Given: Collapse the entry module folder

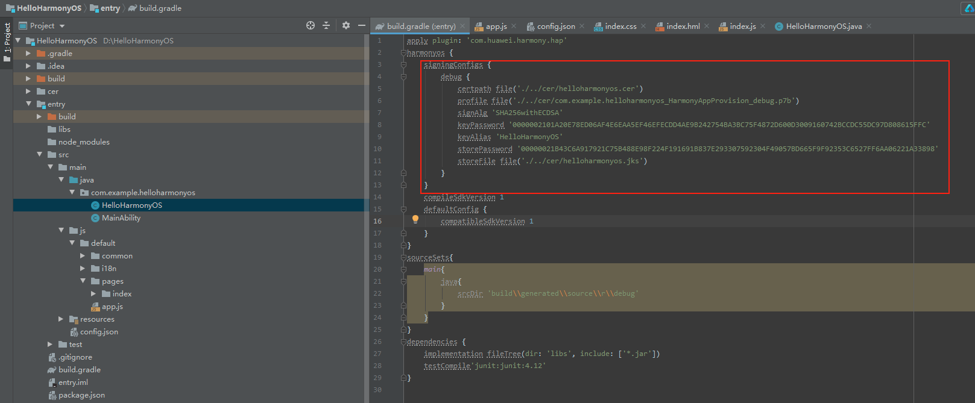Looking at the screenshot, I should tap(28, 104).
